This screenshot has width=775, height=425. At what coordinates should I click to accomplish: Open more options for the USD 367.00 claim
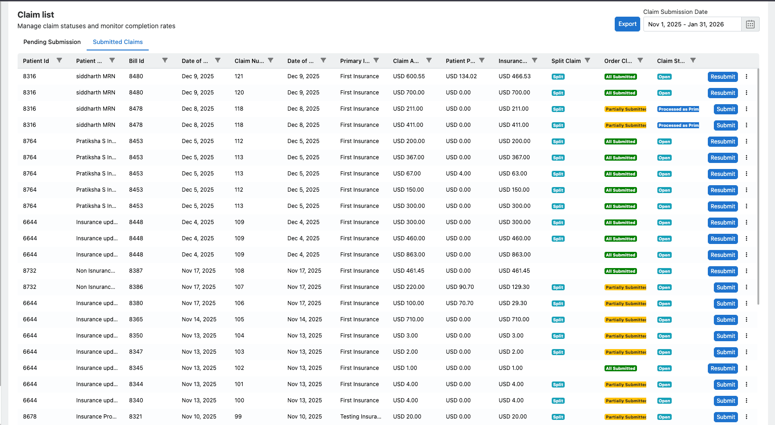746,157
